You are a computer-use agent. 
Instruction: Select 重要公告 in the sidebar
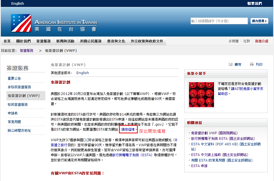(x=14, y=79)
